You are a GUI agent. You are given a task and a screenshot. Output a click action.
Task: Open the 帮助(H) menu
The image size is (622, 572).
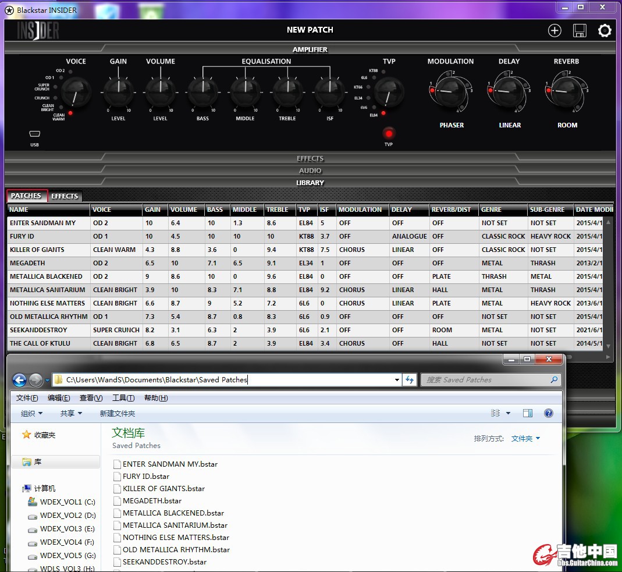pyautogui.click(x=156, y=398)
